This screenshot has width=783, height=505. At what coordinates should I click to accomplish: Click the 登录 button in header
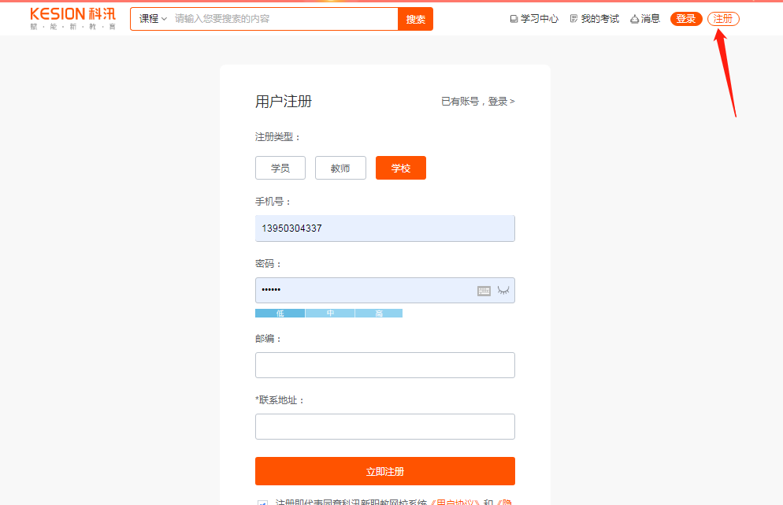[685, 19]
